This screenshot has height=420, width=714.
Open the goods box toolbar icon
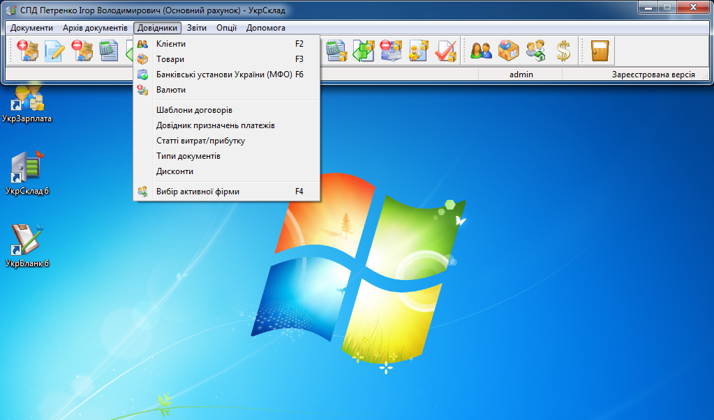pyautogui.click(x=508, y=51)
